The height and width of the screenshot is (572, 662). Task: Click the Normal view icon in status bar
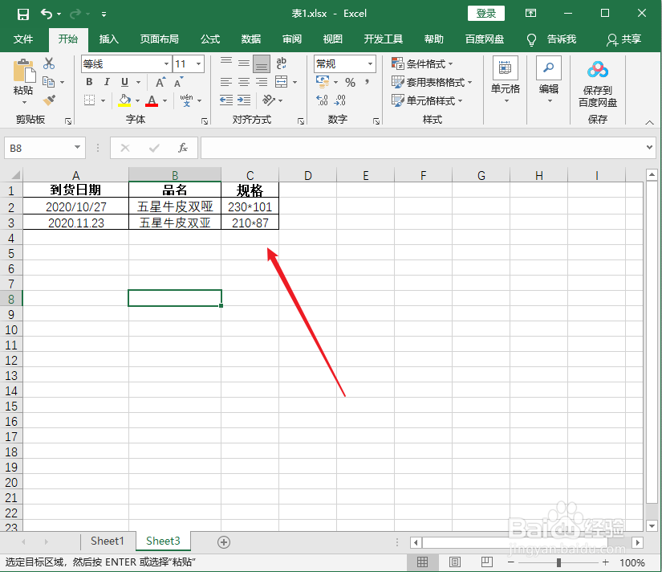(x=422, y=562)
